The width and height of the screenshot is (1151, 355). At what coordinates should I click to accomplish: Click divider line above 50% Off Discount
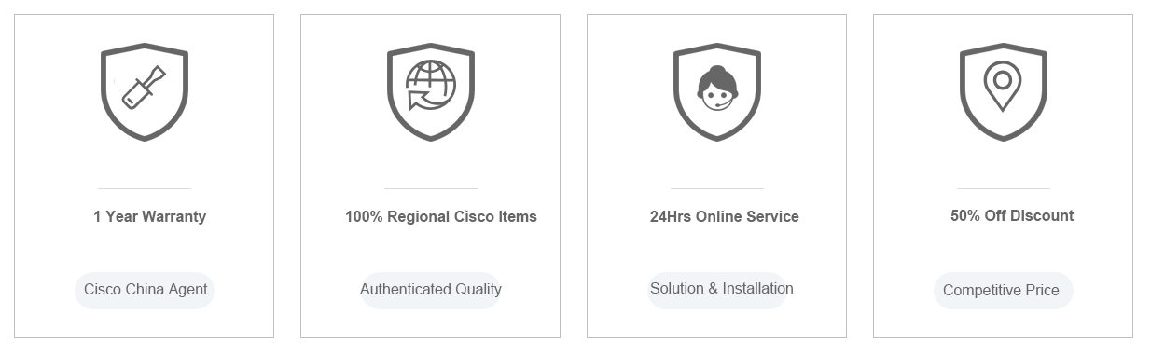pyautogui.click(x=1004, y=188)
